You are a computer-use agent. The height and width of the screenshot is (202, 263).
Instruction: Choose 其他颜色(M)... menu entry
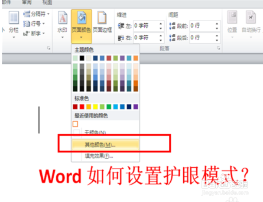tap(105, 145)
